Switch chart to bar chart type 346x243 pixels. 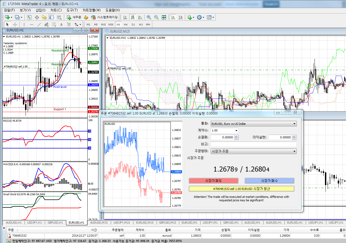[125, 17]
